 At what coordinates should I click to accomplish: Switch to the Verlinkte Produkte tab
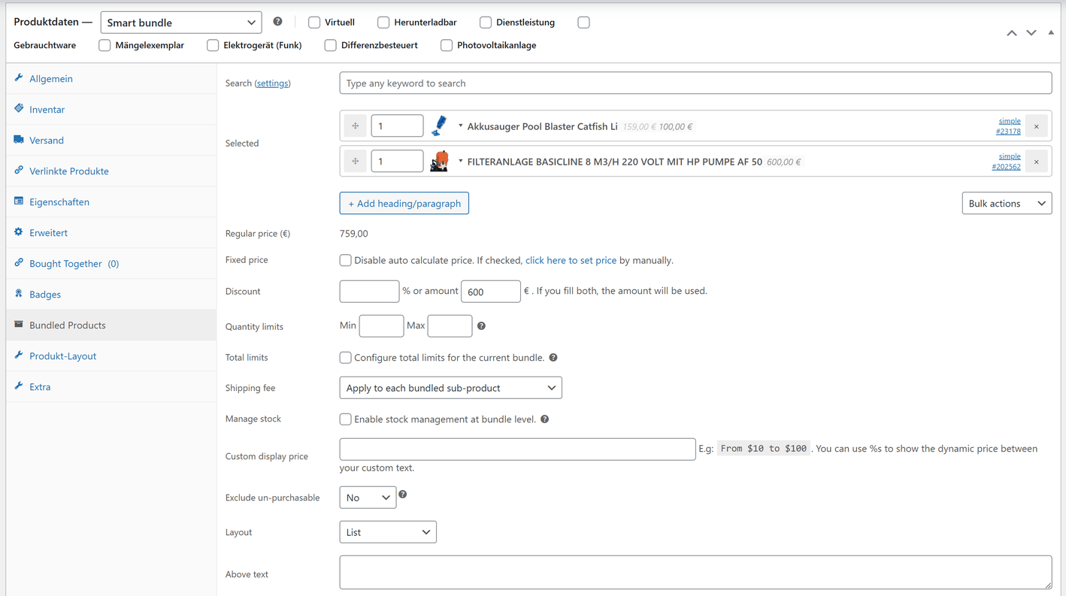coord(68,171)
